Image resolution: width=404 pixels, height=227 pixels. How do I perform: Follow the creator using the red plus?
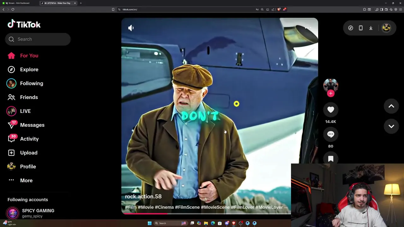[330, 93]
